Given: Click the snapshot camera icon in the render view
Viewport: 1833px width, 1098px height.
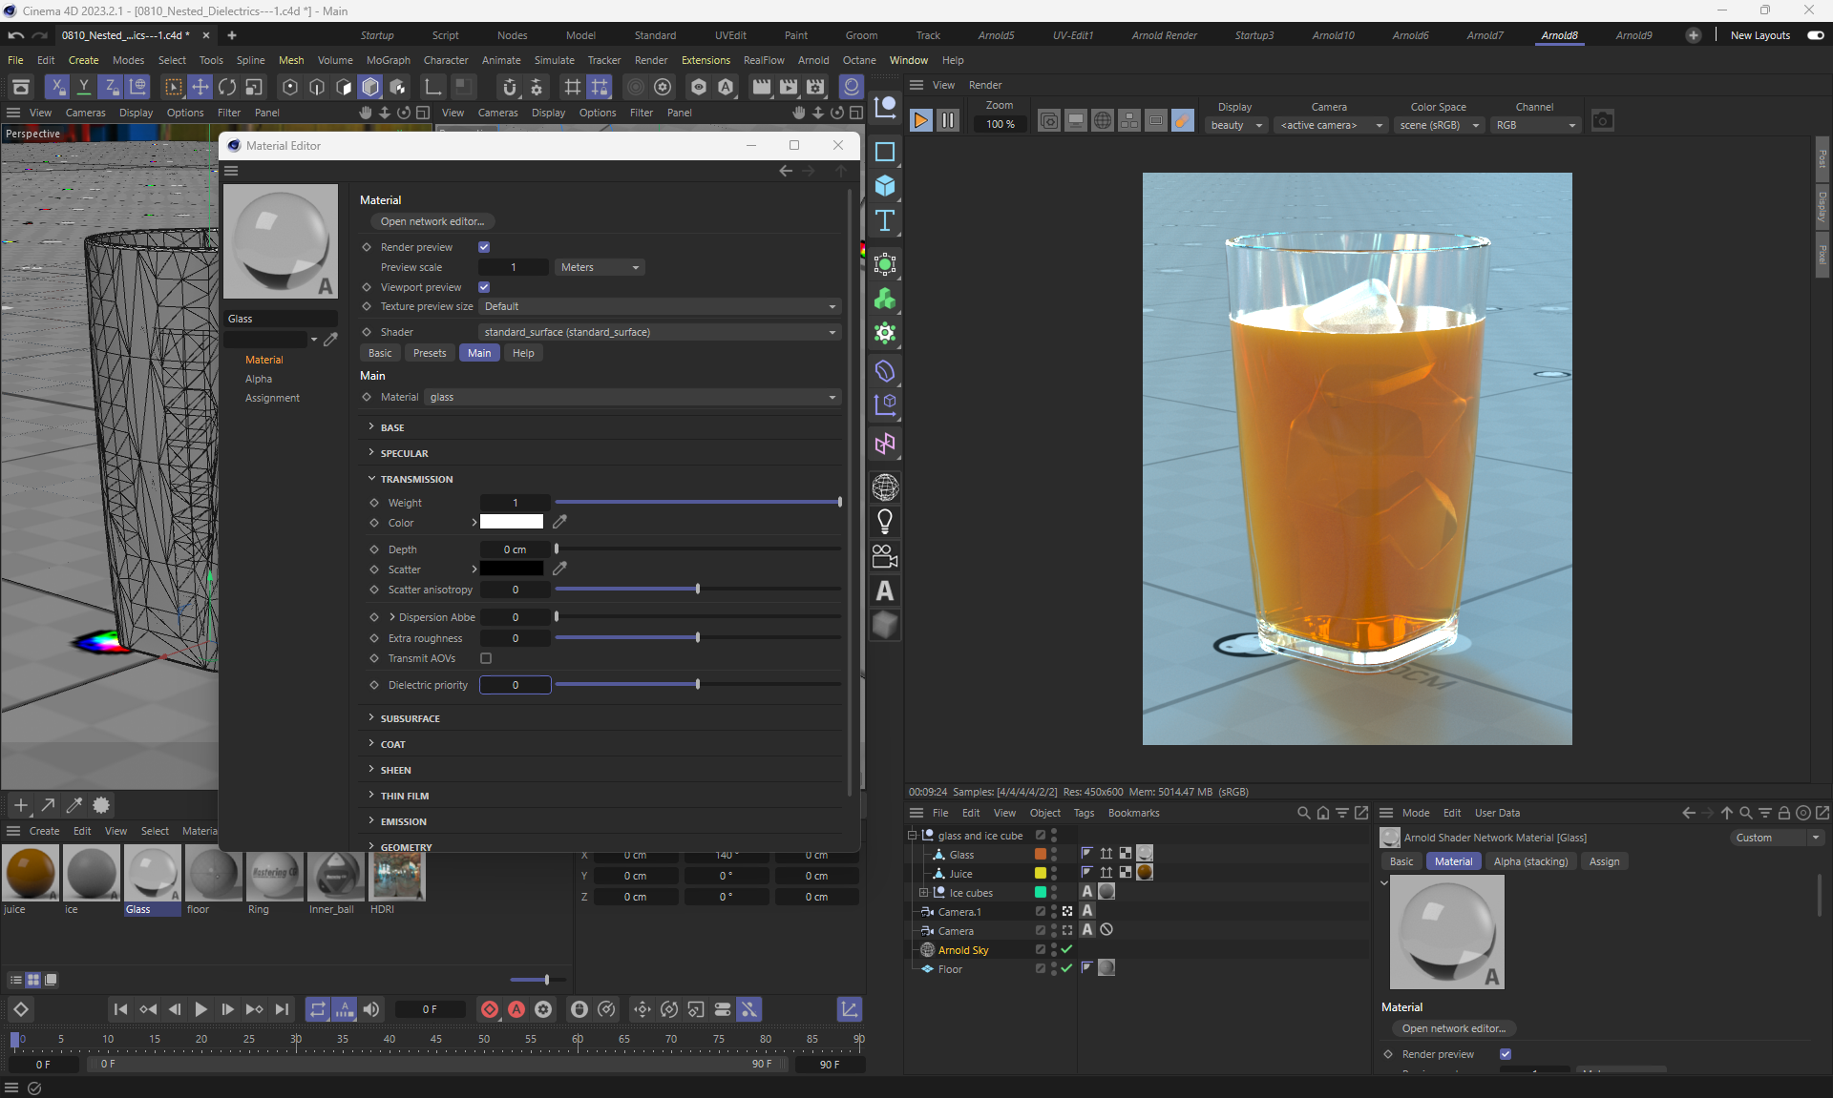Looking at the screenshot, I should tap(1602, 121).
